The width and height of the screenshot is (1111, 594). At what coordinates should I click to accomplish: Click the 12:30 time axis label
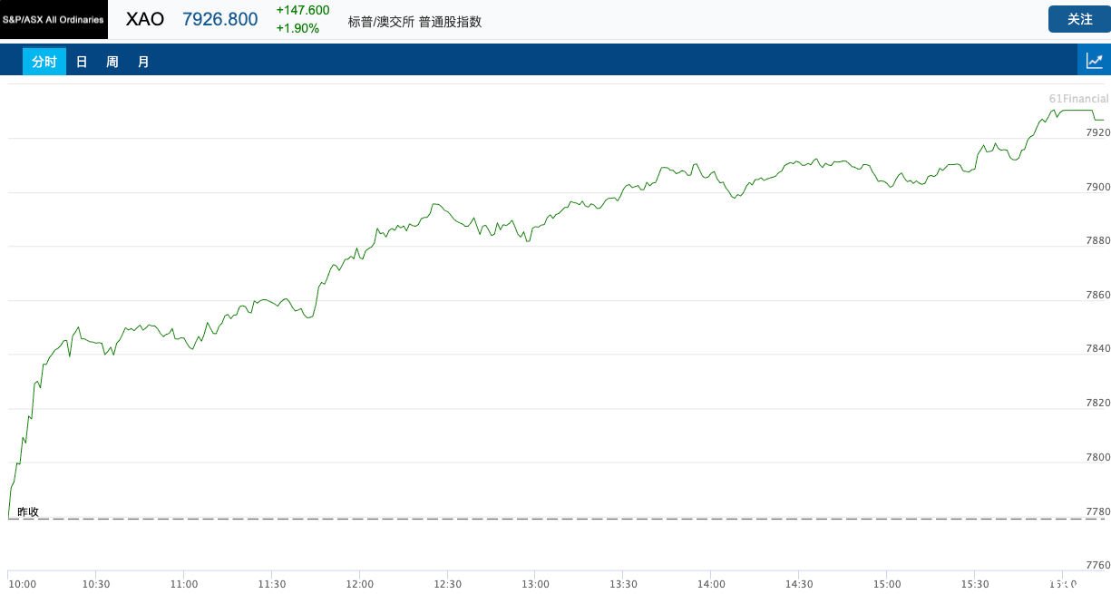coord(447,584)
